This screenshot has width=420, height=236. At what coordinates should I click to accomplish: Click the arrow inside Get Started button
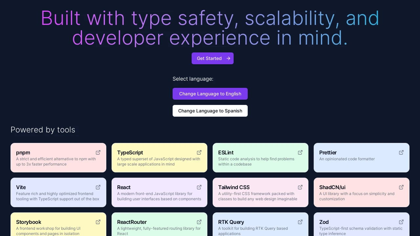[228, 58]
